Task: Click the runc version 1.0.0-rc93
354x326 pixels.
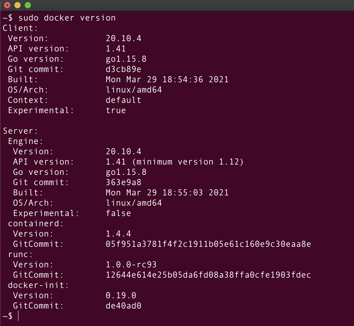Action: pos(131,265)
